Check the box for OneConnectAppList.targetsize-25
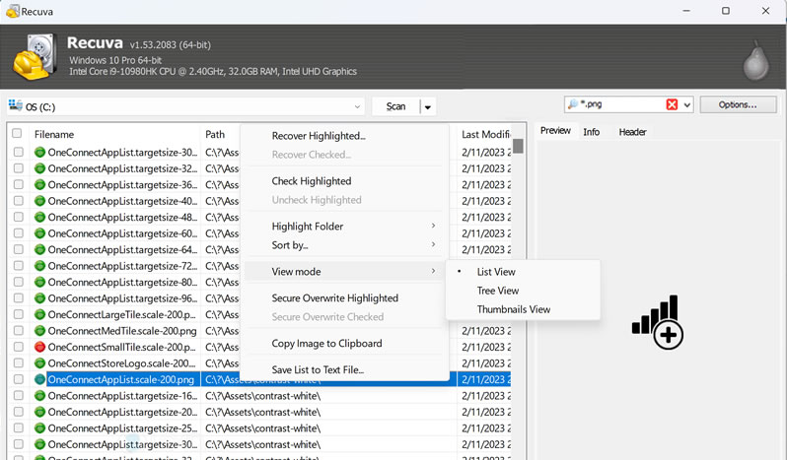 click(19, 427)
